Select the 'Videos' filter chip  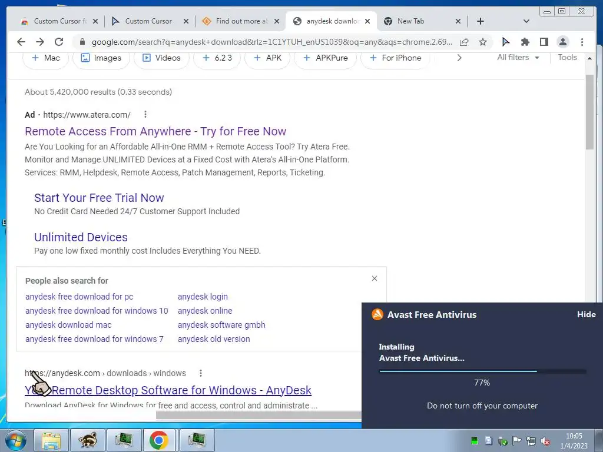pyautogui.click(x=161, y=58)
